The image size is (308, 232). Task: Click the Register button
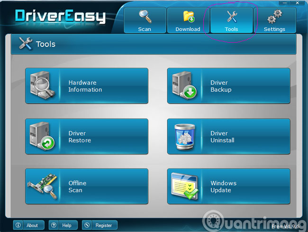(x=100, y=225)
